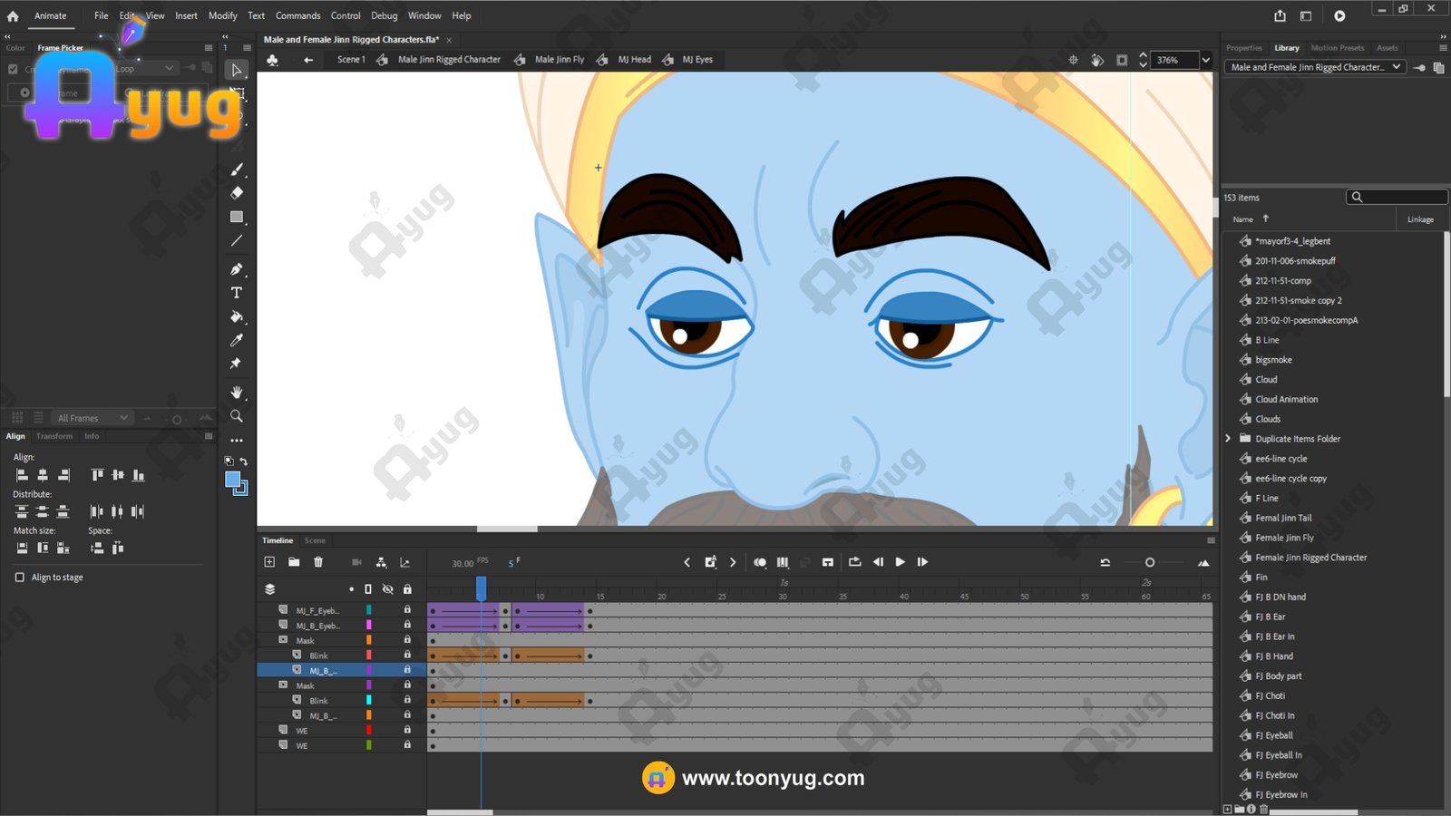Image resolution: width=1451 pixels, height=816 pixels.
Task: Toggle hide all layers eye icon
Action: point(387,589)
